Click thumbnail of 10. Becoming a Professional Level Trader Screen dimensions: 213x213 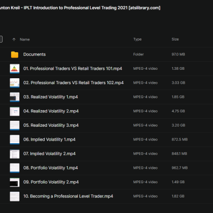(x=14, y=196)
